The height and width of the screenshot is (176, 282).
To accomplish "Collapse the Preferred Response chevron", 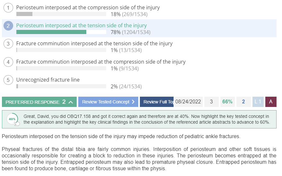I will [x=71, y=102].
